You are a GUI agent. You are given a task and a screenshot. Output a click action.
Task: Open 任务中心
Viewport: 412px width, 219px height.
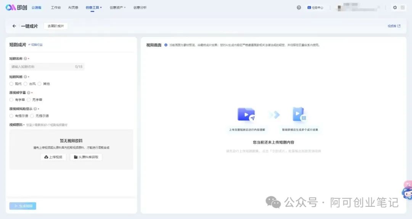click(x=315, y=8)
